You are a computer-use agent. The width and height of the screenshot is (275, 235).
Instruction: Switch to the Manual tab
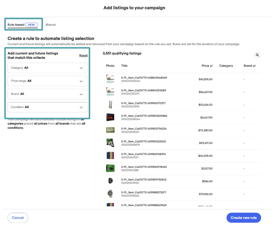pyautogui.click(x=51, y=25)
